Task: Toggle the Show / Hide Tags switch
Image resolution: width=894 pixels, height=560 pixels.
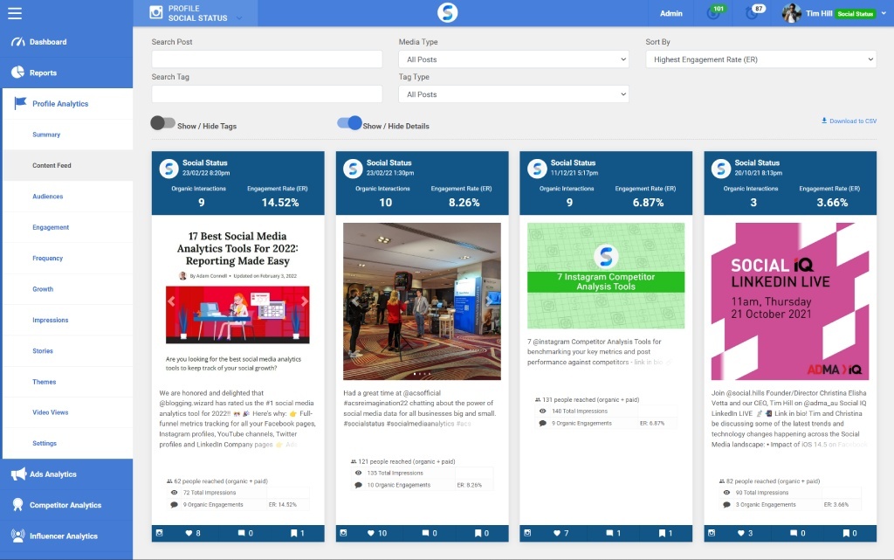Action: [x=162, y=122]
